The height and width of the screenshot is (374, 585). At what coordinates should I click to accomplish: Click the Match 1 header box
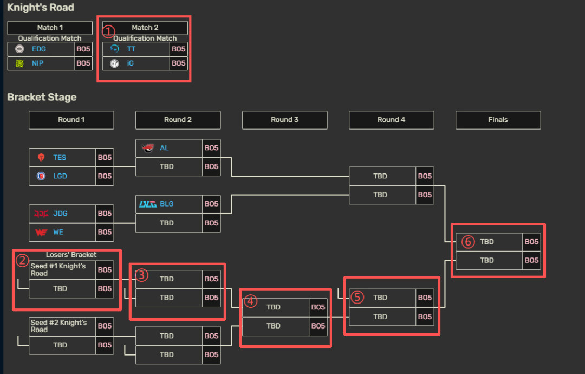50,28
